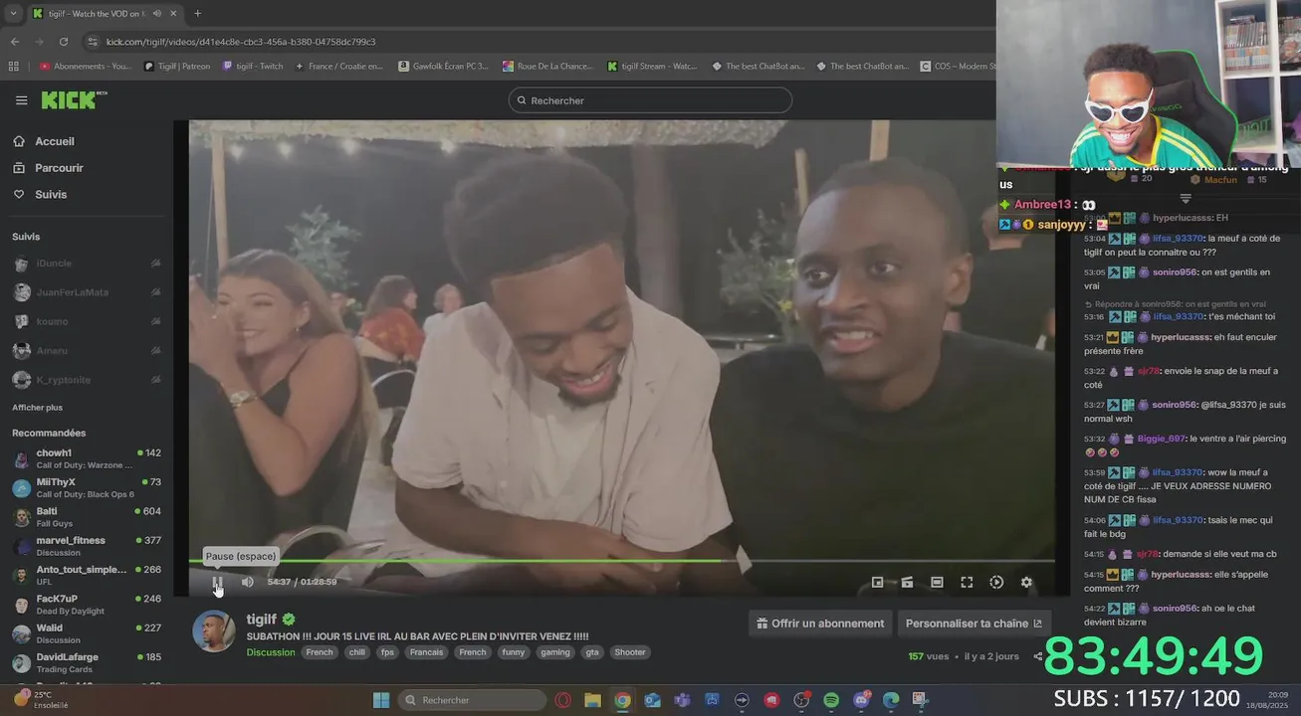Open the tigilf - Twitch bookmark
Viewport: 1301px width, 716px height.
pyautogui.click(x=253, y=66)
